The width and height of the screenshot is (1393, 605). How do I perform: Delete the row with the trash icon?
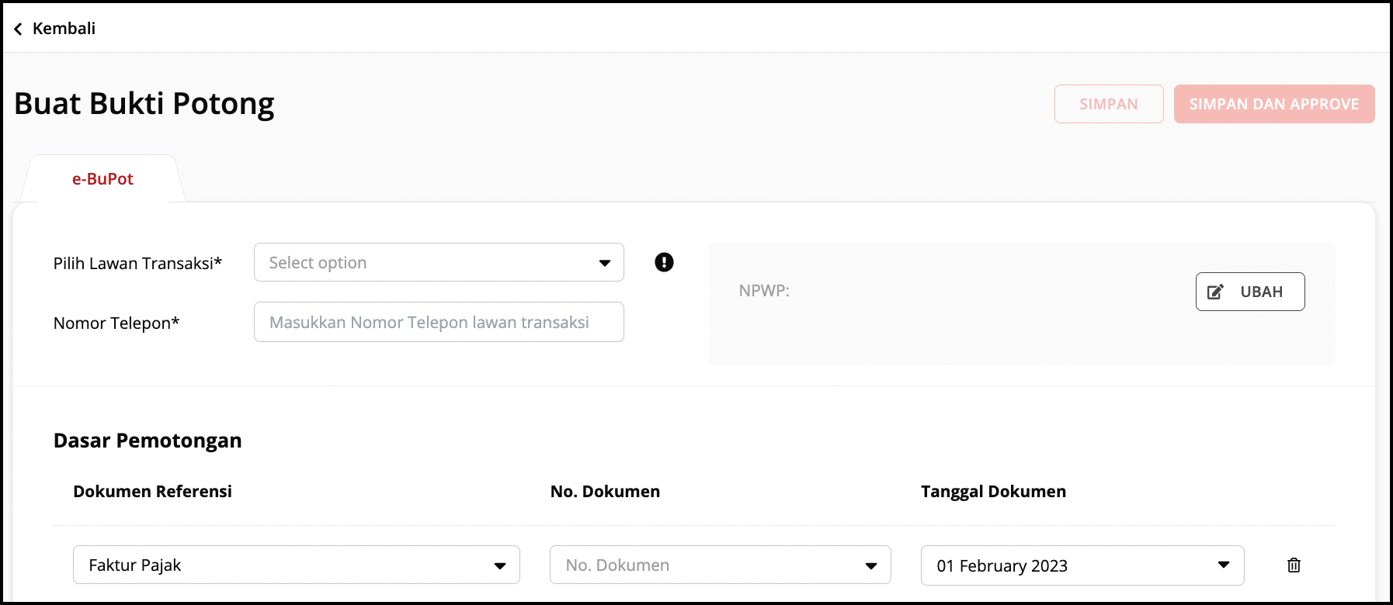1294,565
